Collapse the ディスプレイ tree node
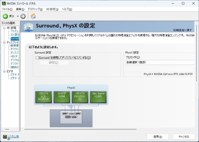This screenshot has width=199, height=142. tap(4, 42)
